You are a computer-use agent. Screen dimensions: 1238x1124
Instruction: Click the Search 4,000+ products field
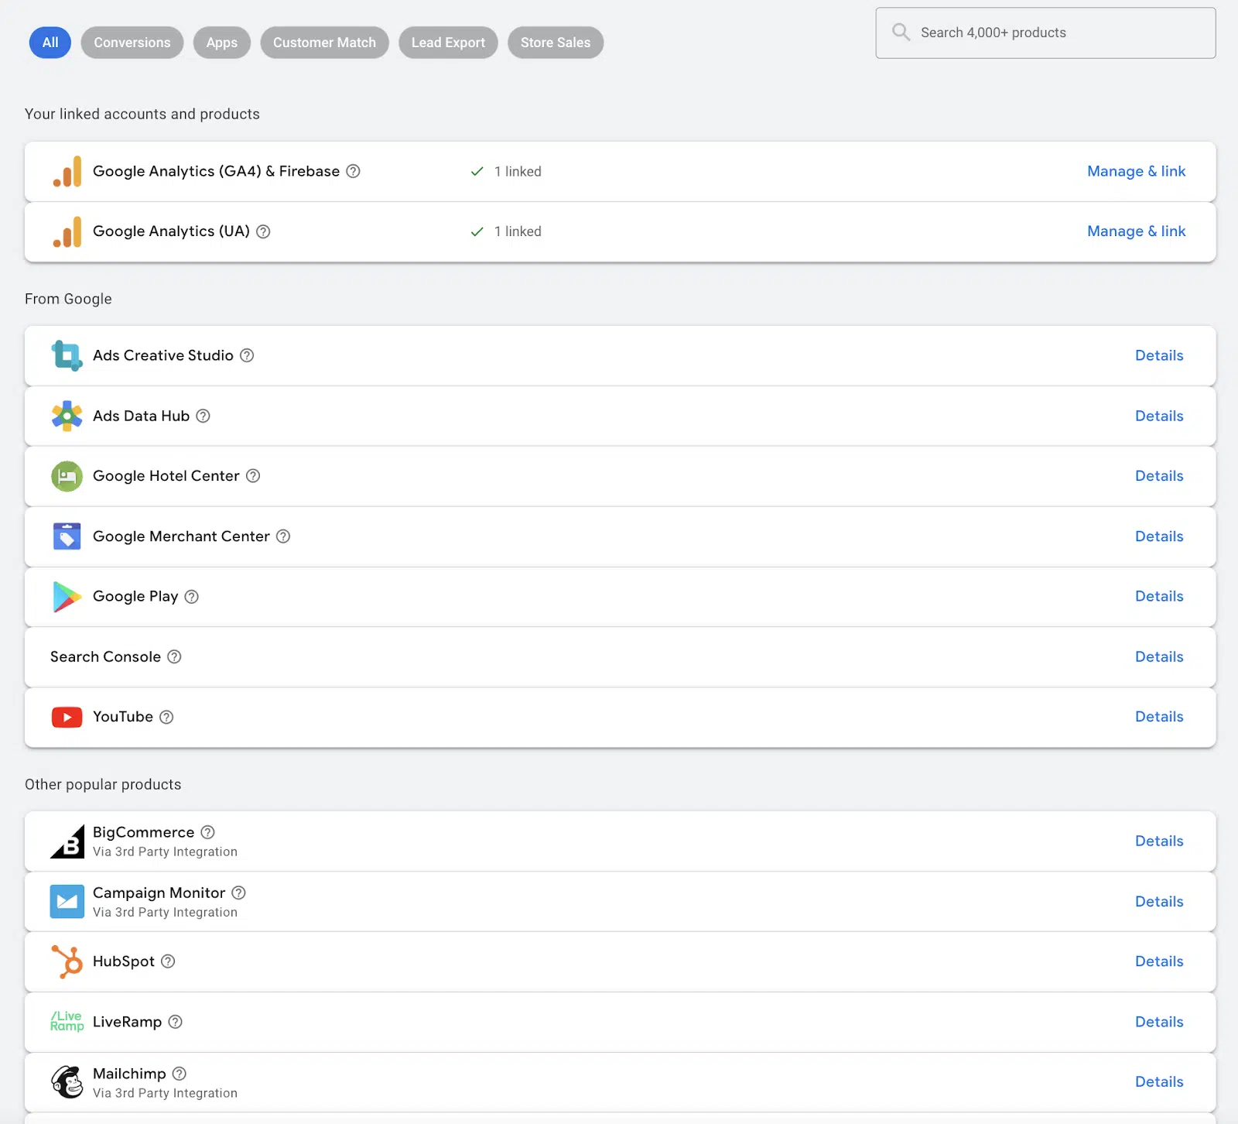tap(1046, 33)
